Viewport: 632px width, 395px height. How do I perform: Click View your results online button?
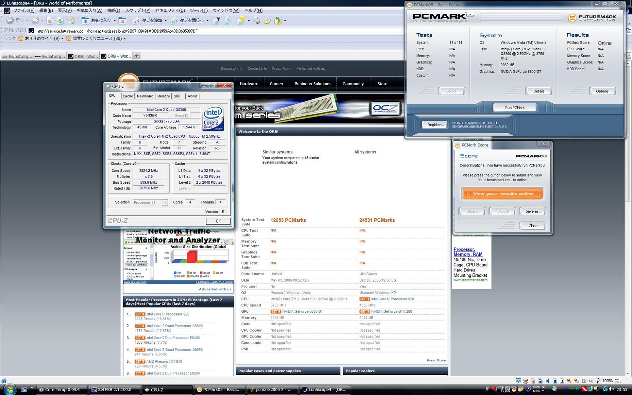(502, 194)
